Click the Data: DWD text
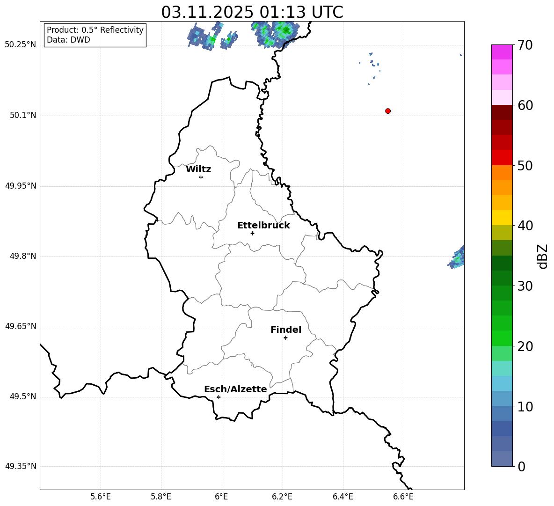 (68, 40)
